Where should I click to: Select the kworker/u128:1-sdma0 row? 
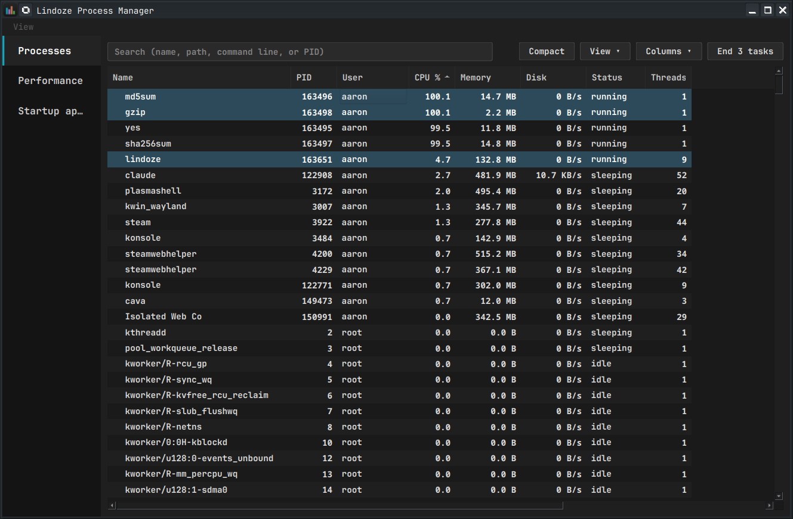click(x=399, y=490)
